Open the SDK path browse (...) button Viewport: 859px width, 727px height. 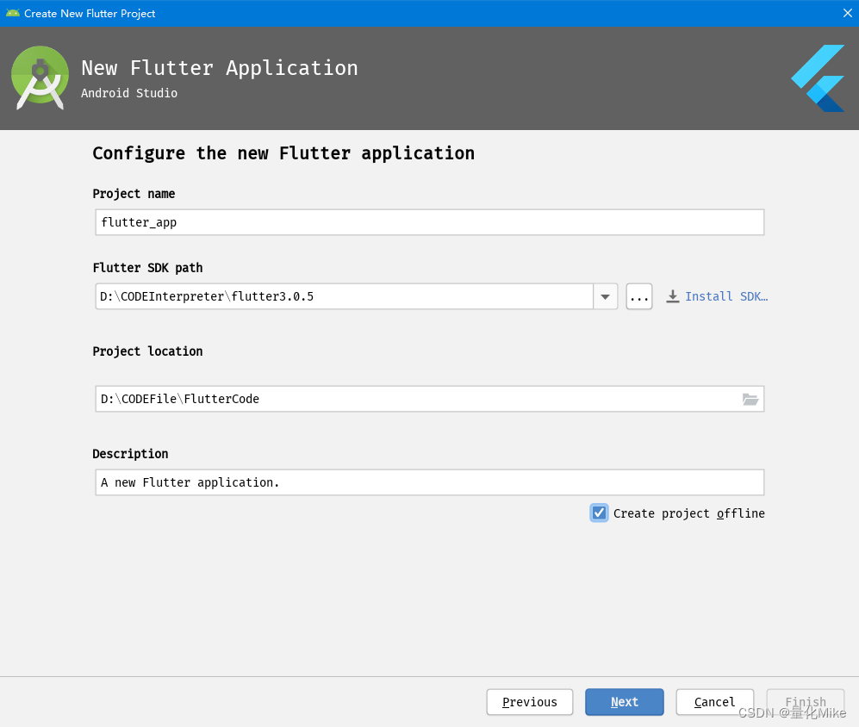point(639,296)
